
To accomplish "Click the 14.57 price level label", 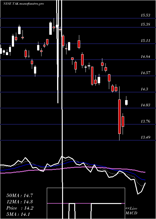I will (145, 73).
